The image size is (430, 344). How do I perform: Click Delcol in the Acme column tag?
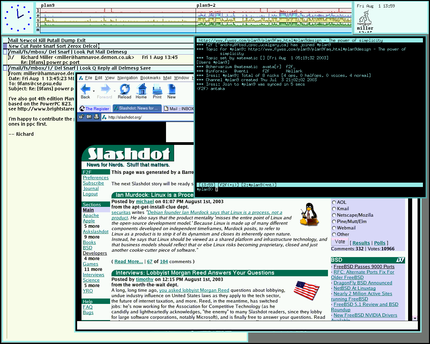pos(90,46)
